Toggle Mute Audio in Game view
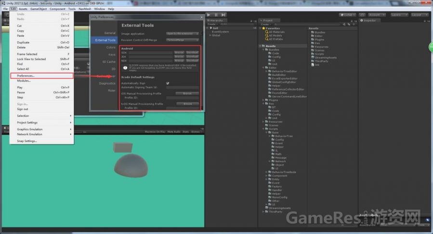 tap(174, 132)
